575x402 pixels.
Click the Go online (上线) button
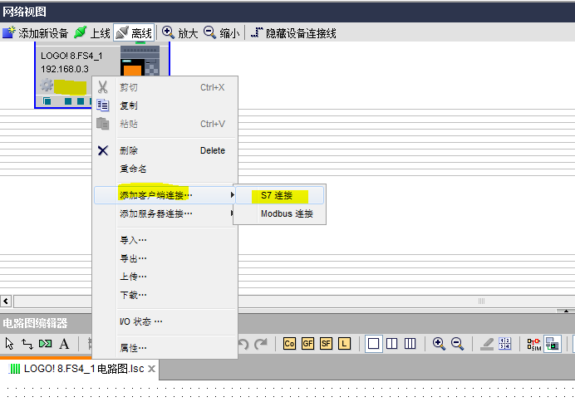(91, 33)
